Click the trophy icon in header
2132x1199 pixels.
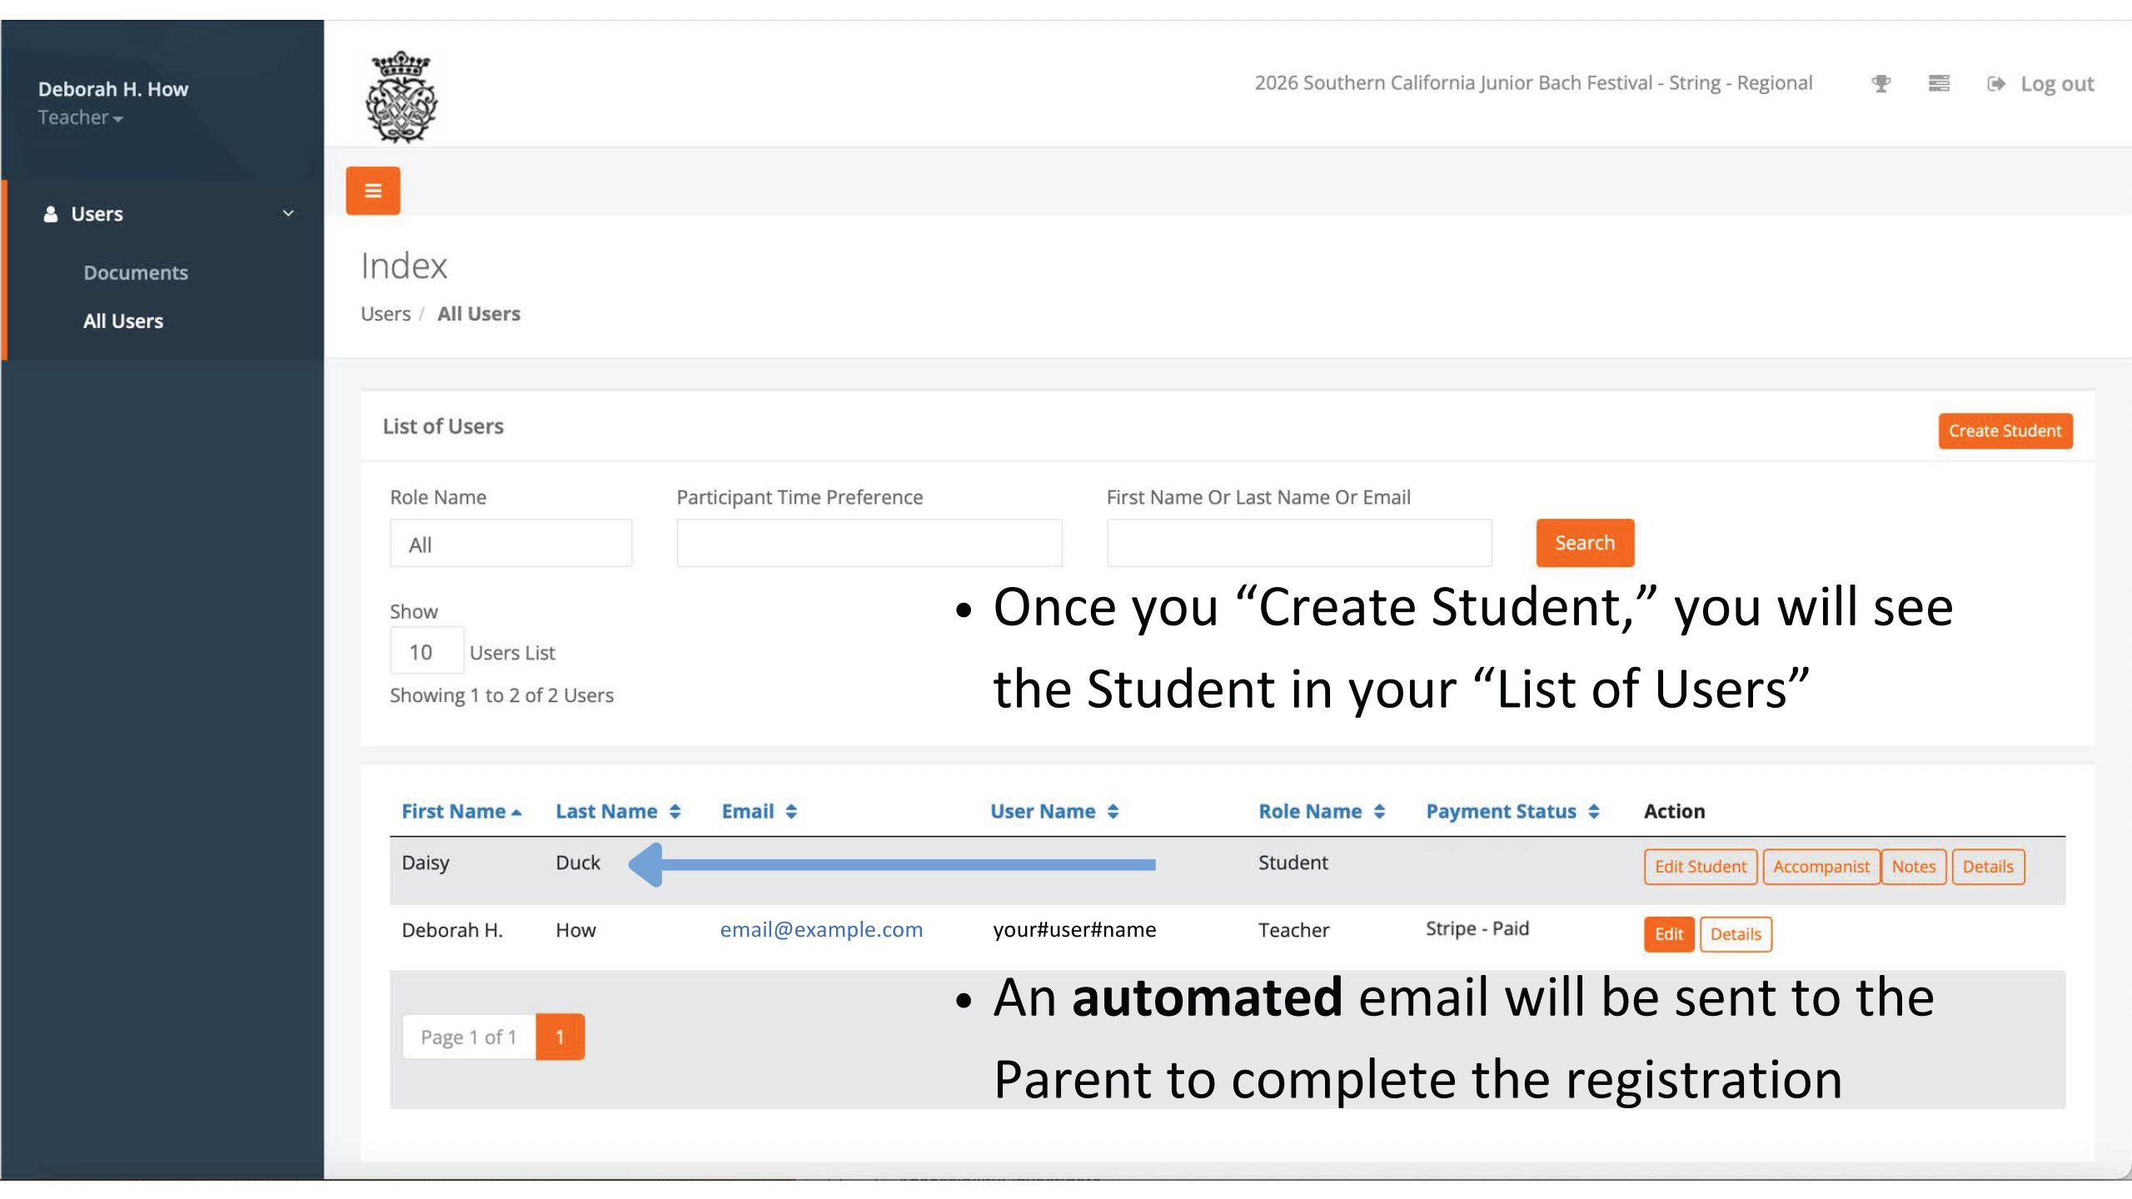click(1880, 83)
